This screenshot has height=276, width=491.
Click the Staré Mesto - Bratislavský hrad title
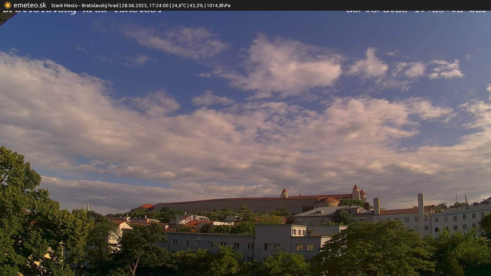(x=85, y=5)
